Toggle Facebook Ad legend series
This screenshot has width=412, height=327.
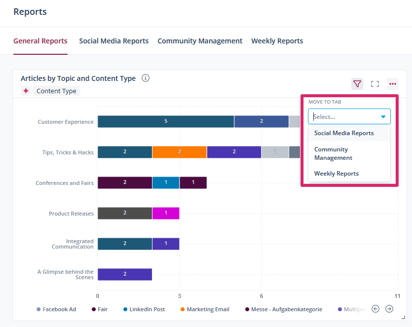tap(56, 309)
